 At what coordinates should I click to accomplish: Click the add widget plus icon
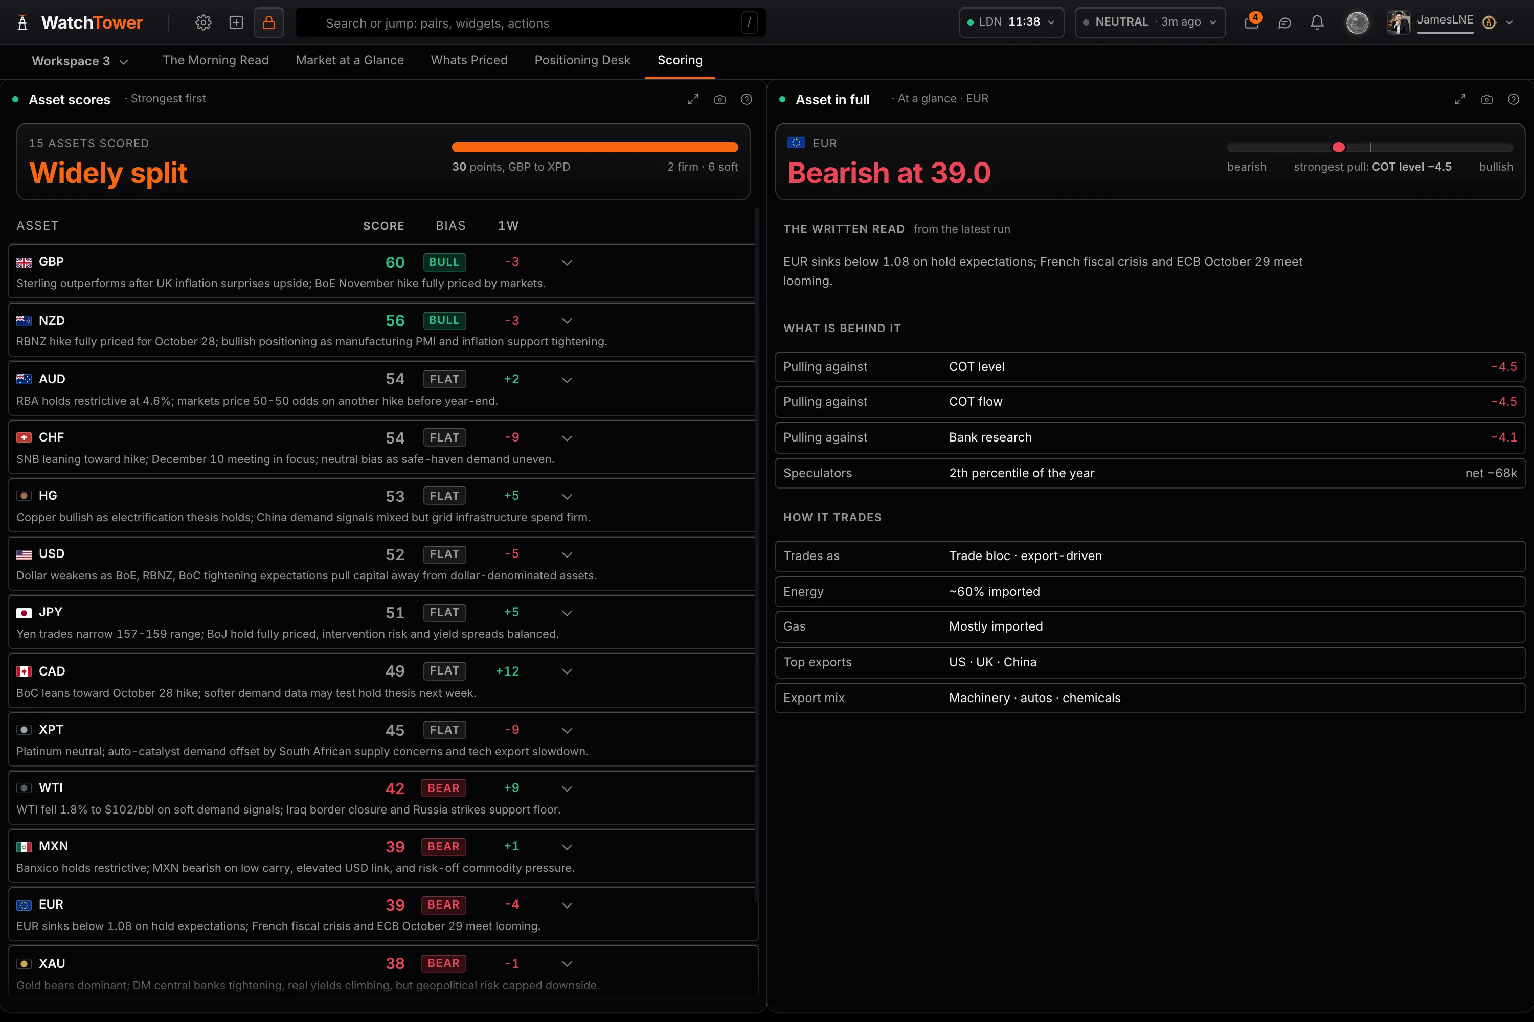click(x=236, y=23)
